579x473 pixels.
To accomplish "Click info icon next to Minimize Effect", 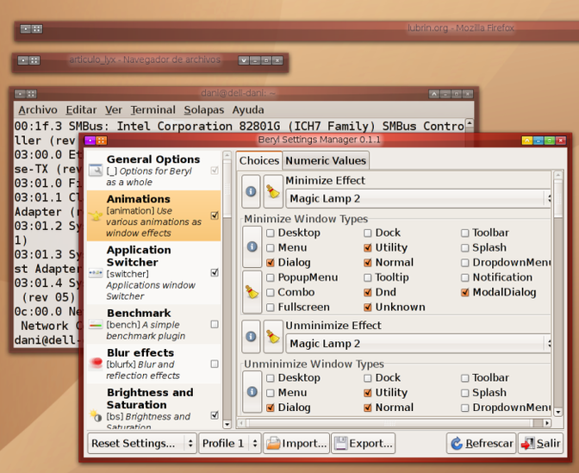I will (251, 190).
